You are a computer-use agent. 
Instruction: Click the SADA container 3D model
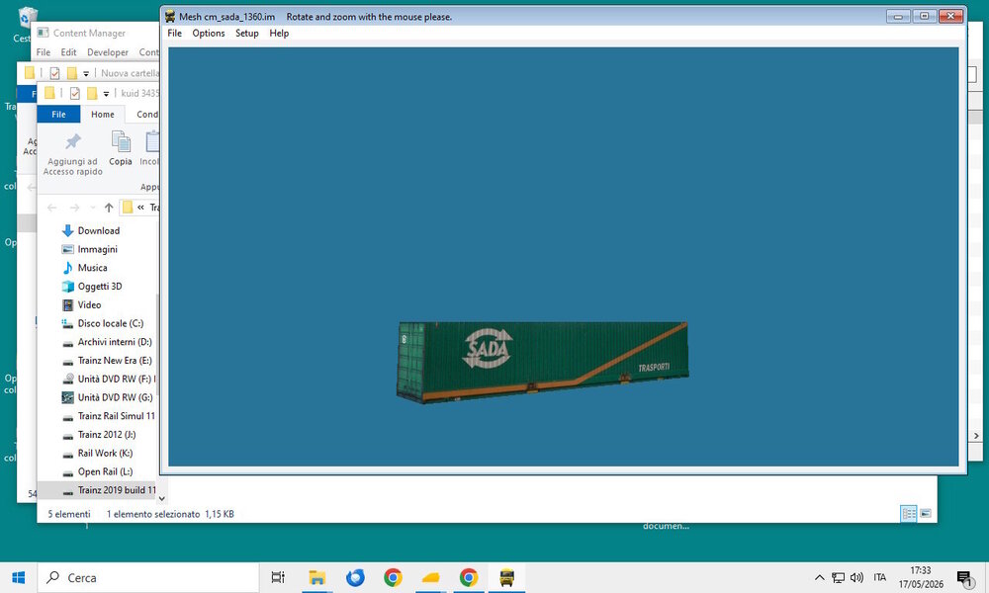point(542,362)
